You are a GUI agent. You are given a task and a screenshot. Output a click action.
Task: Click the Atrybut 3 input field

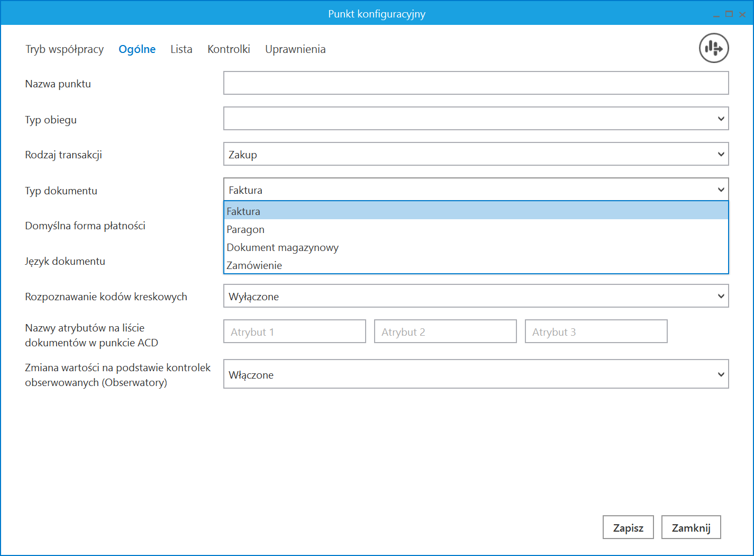coord(596,331)
